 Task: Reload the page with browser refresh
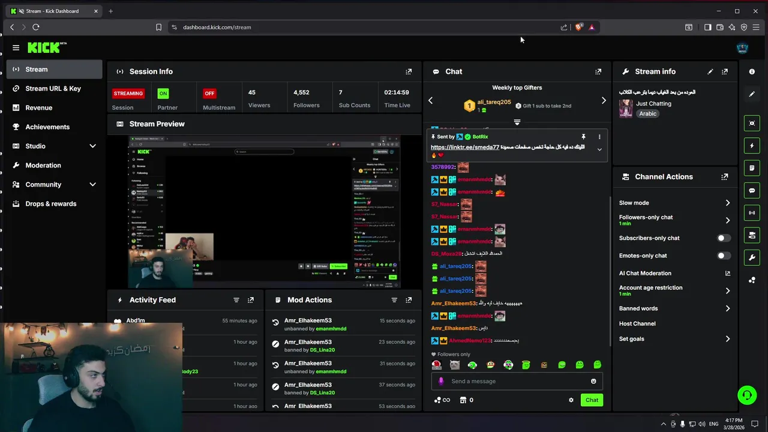coord(36,27)
